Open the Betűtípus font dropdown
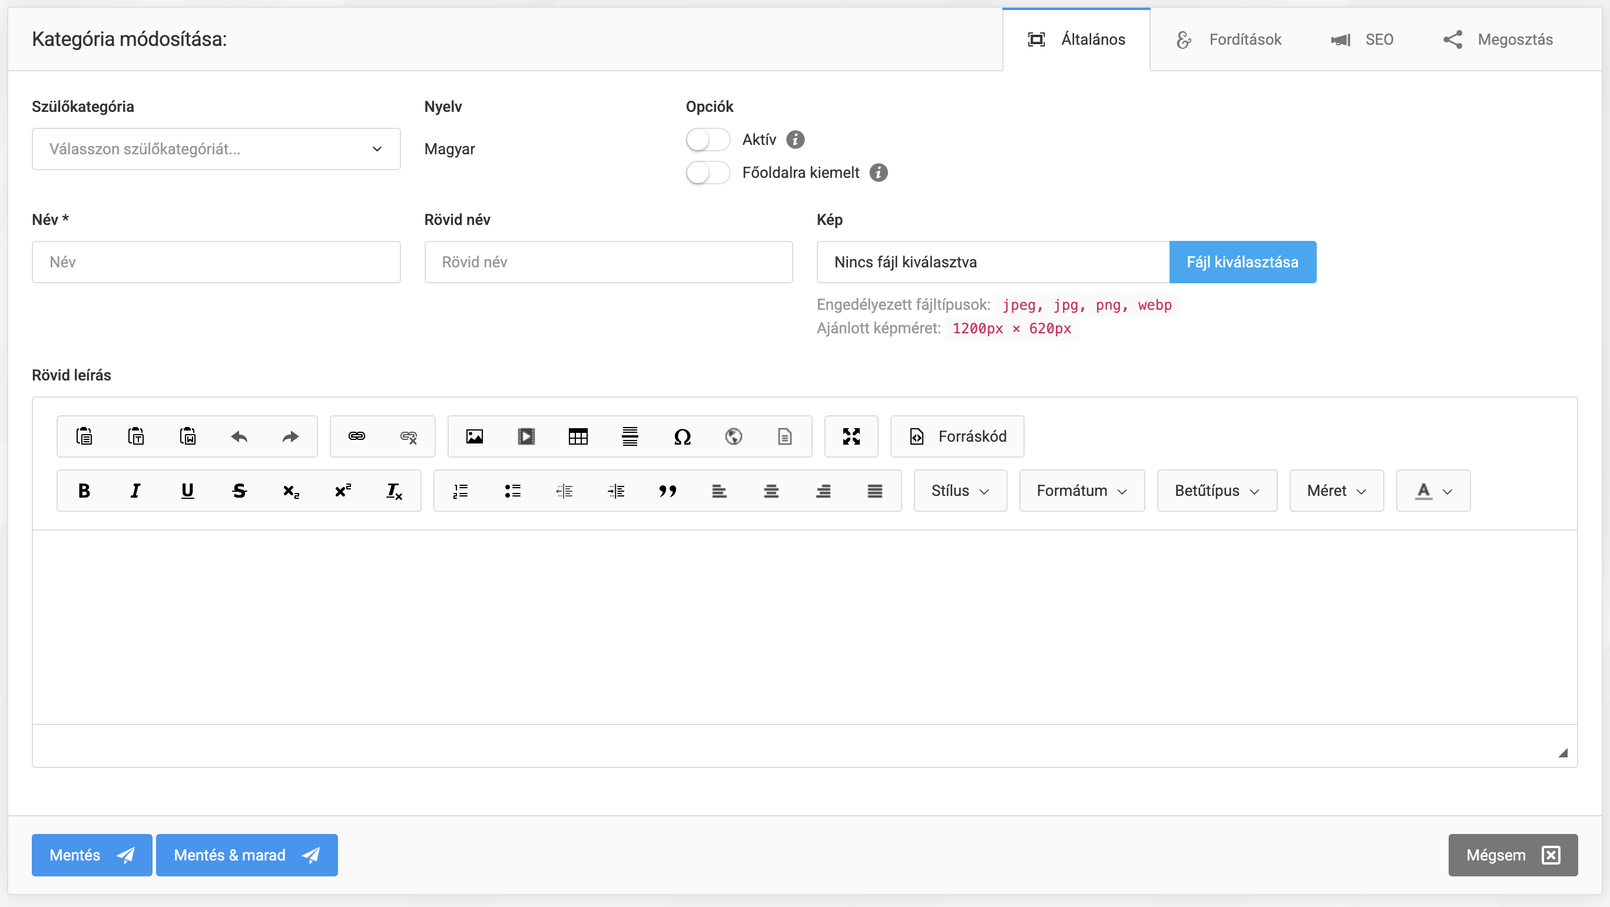Image resolution: width=1610 pixels, height=907 pixels. (x=1216, y=491)
